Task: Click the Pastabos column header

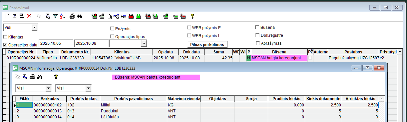Action: [x=354, y=52]
